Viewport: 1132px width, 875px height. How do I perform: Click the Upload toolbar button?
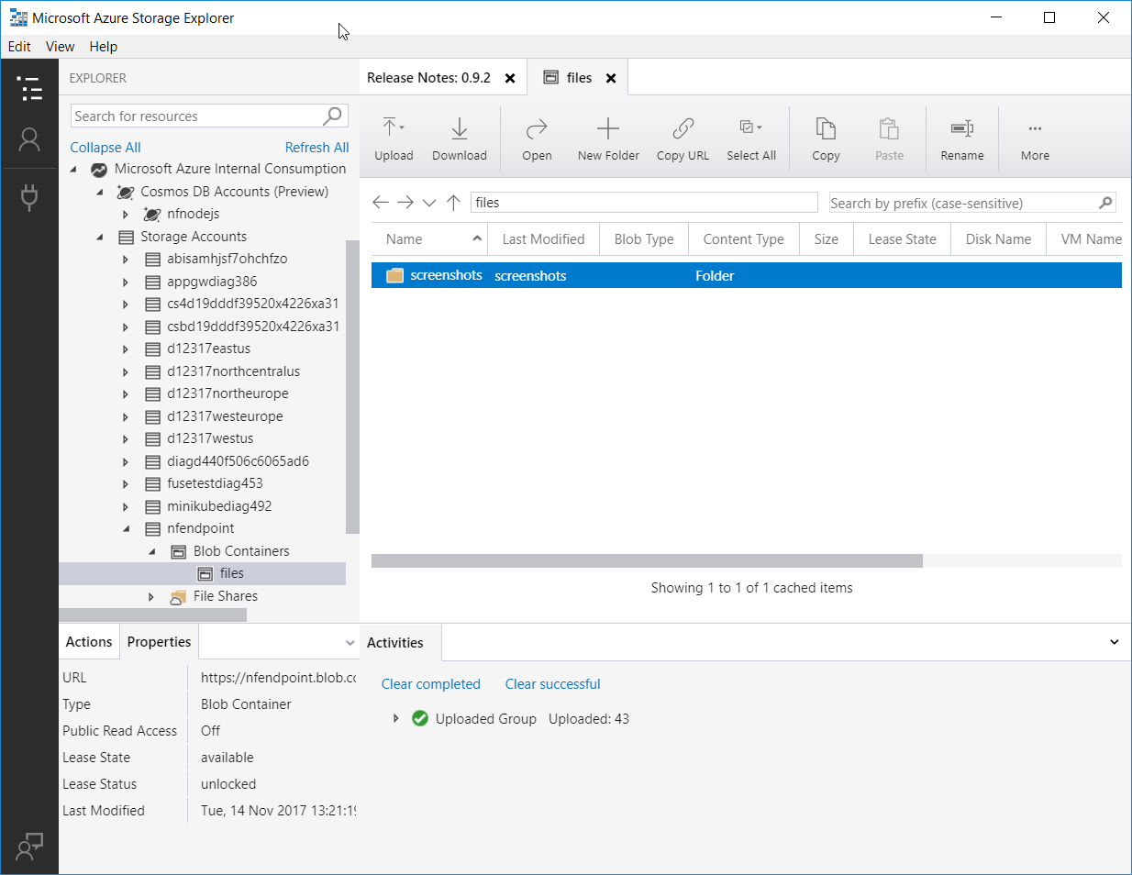point(394,138)
